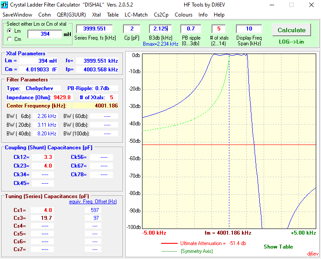
Task: Toggle LOG-->Lin display mode
Action: pos(291,42)
